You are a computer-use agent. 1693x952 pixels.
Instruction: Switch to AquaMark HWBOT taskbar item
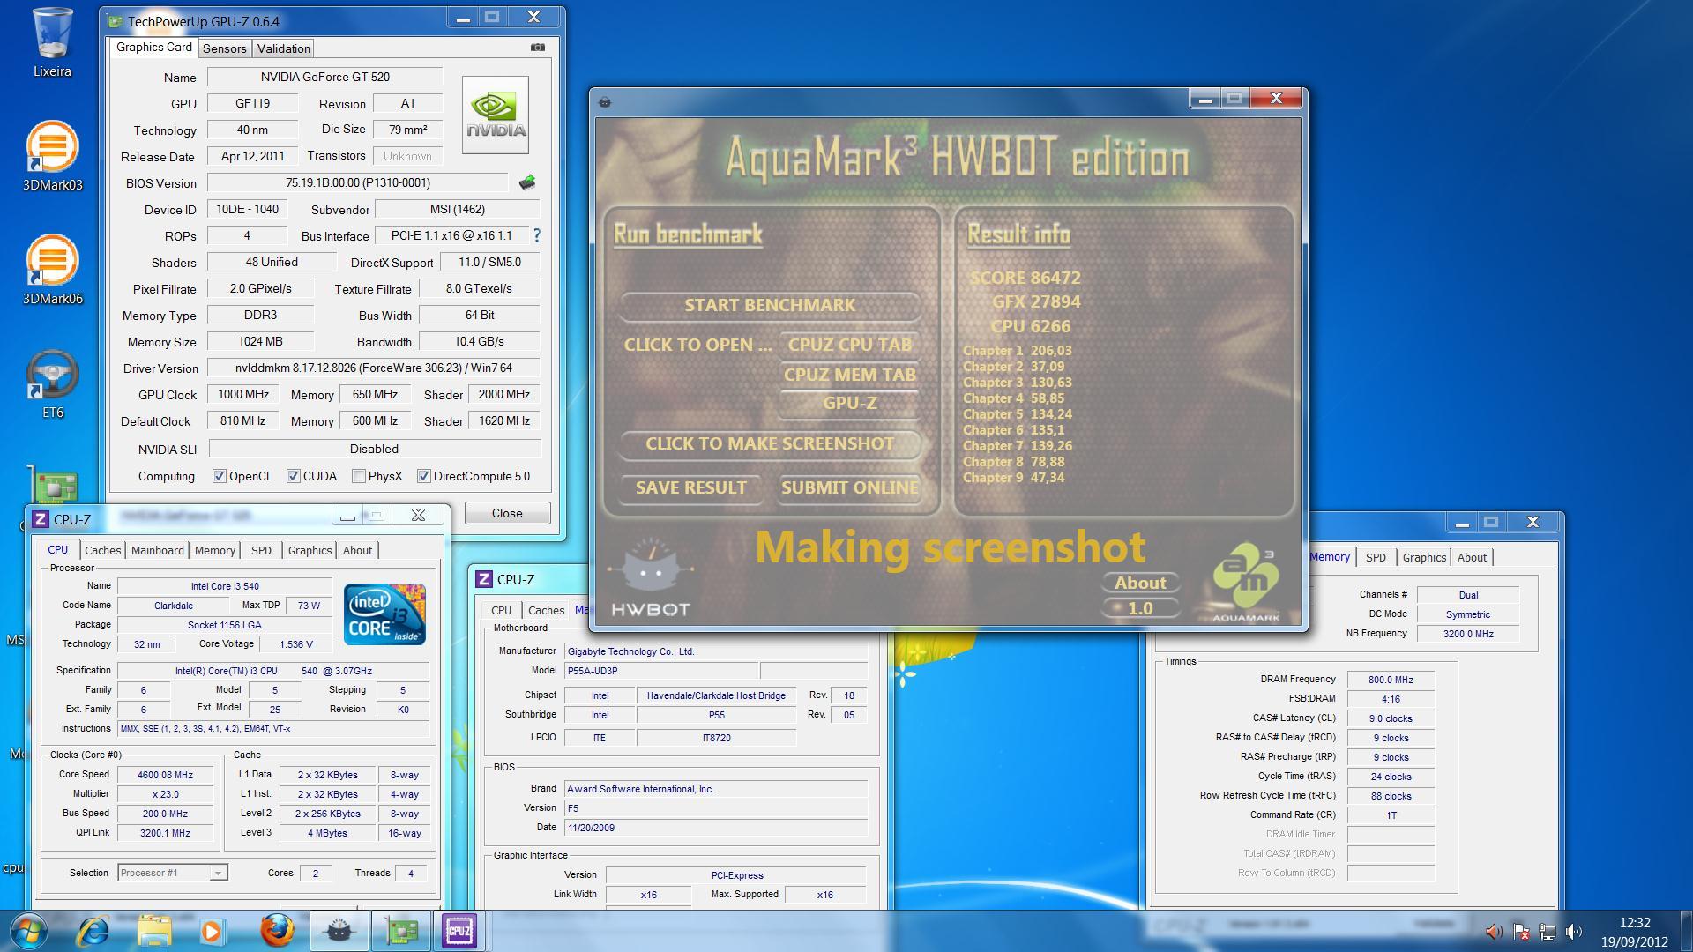tap(339, 931)
